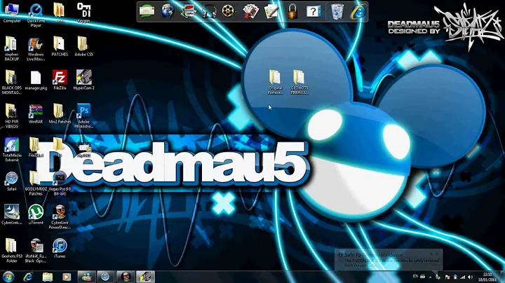
Task: Show hidden tray icons arrow
Action: [430, 277]
